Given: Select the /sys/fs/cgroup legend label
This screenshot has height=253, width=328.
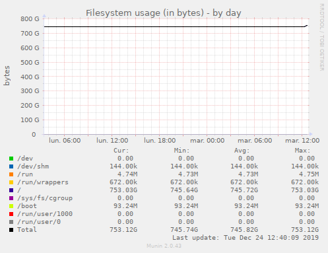Looking at the screenshot, I should pyautogui.click(x=45, y=198).
